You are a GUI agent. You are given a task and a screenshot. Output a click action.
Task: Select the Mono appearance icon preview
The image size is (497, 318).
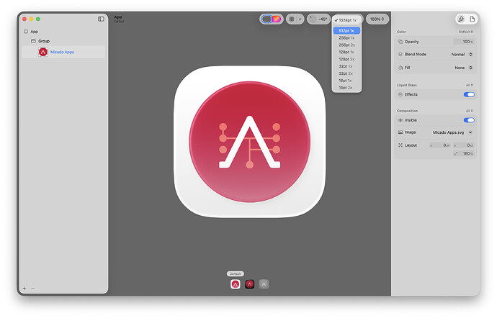point(264,284)
